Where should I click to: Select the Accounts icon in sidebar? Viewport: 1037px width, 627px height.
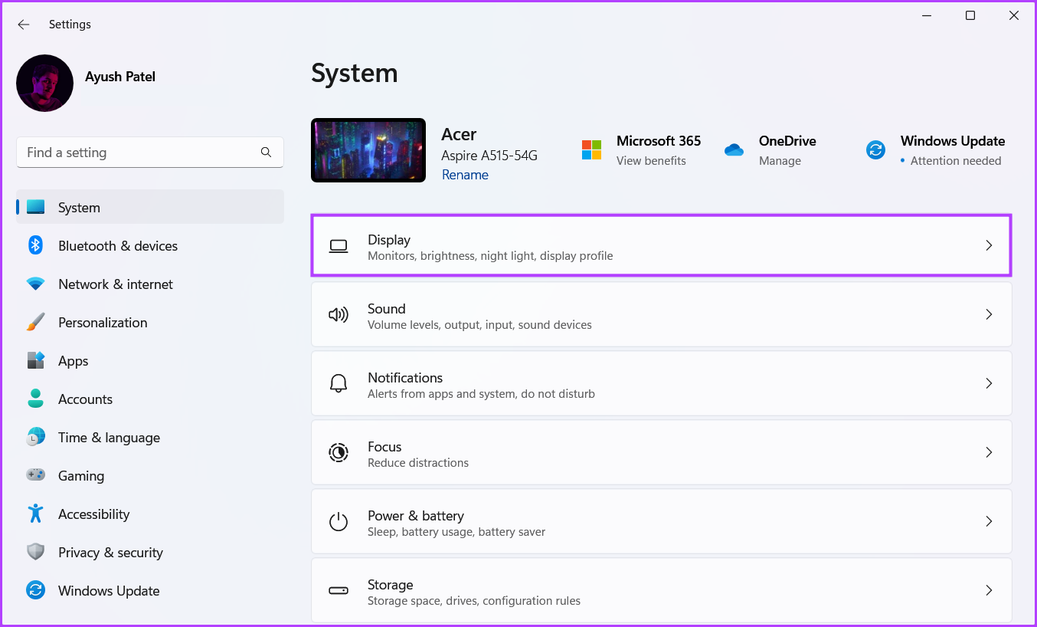pyautogui.click(x=36, y=399)
